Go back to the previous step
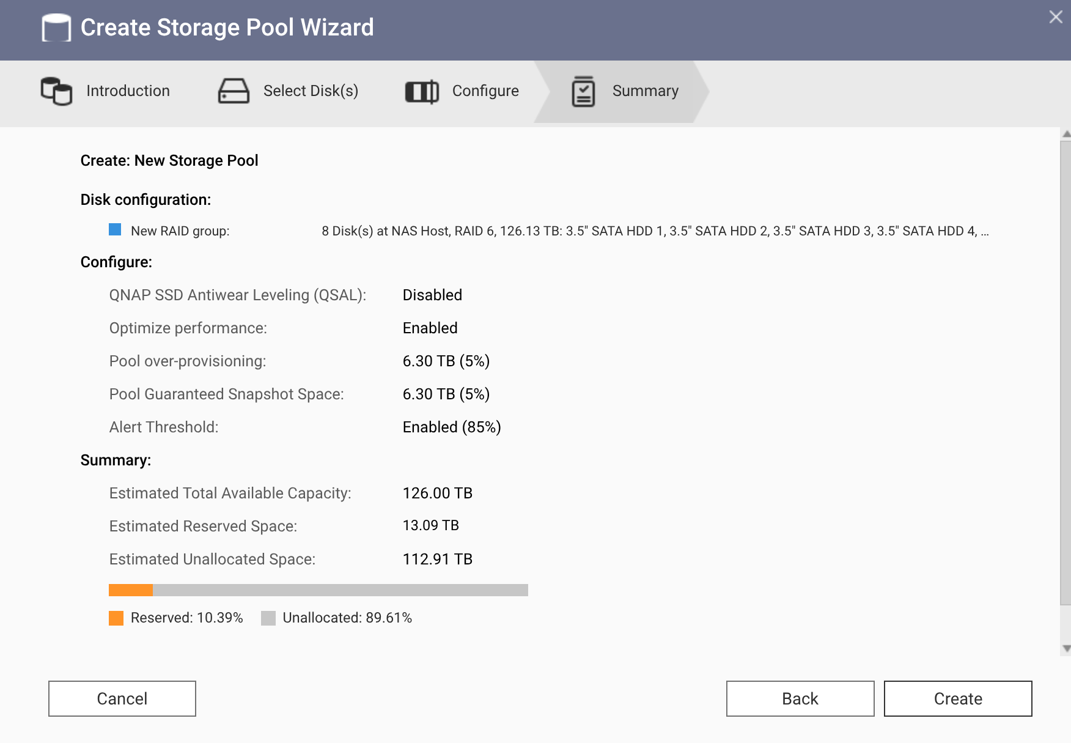This screenshot has width=1071, height=743. (x=800, y=698)
